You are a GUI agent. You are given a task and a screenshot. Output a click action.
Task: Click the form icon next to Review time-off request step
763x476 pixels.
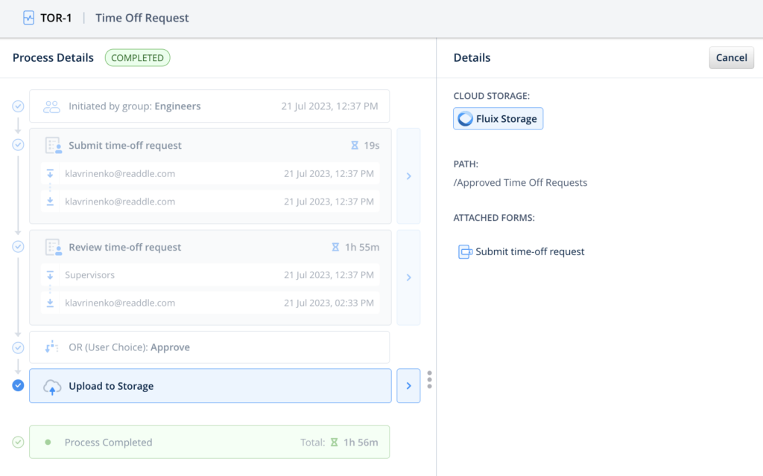click(x=52, y=247)
